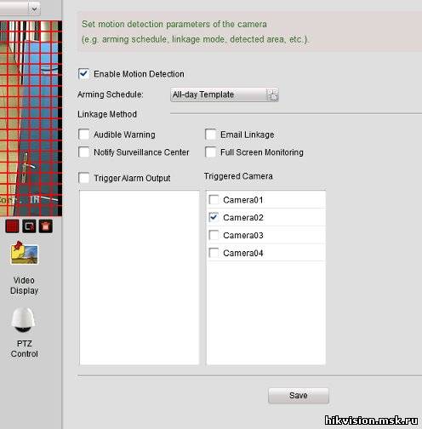The height and width of the screenshot is (429, 422).
Task: Check Camera04 in Triggered Camera list
Action: [214, 253]
